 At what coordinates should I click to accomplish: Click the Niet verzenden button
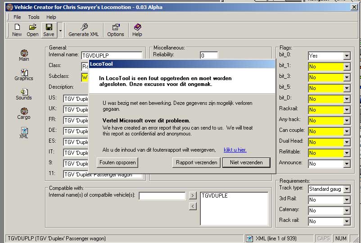(246, 162)
